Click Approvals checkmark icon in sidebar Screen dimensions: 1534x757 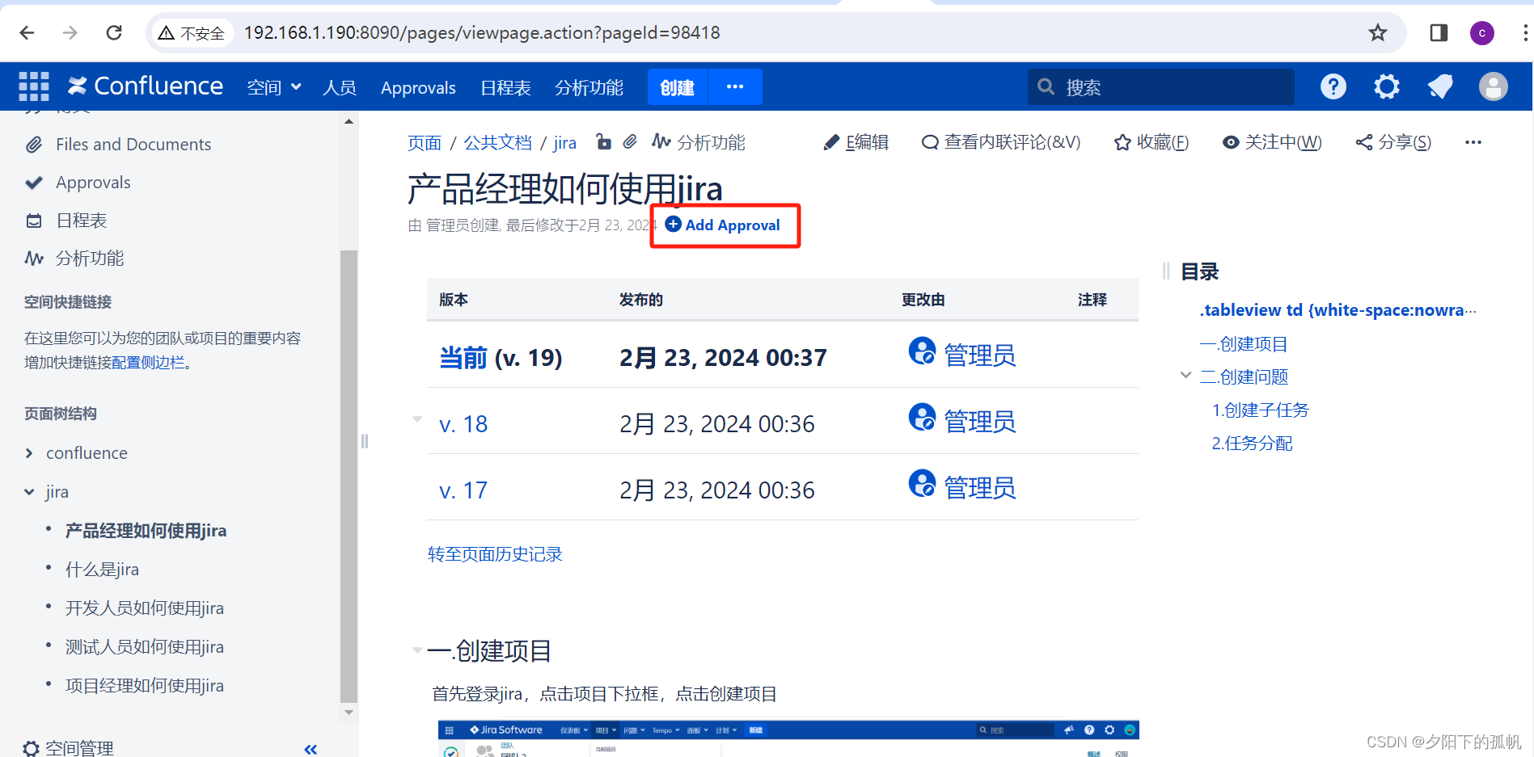tap(34, 183)
